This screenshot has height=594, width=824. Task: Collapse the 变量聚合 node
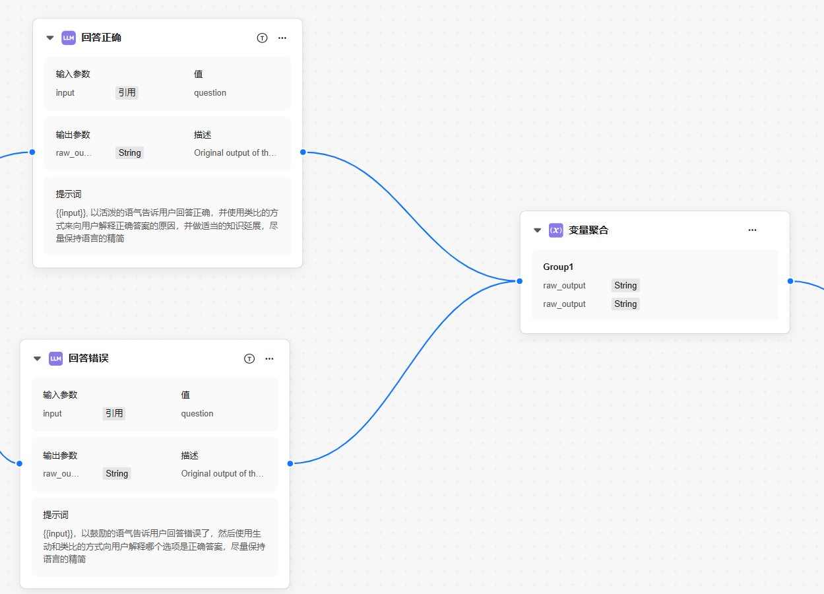(x=538, y=230)
